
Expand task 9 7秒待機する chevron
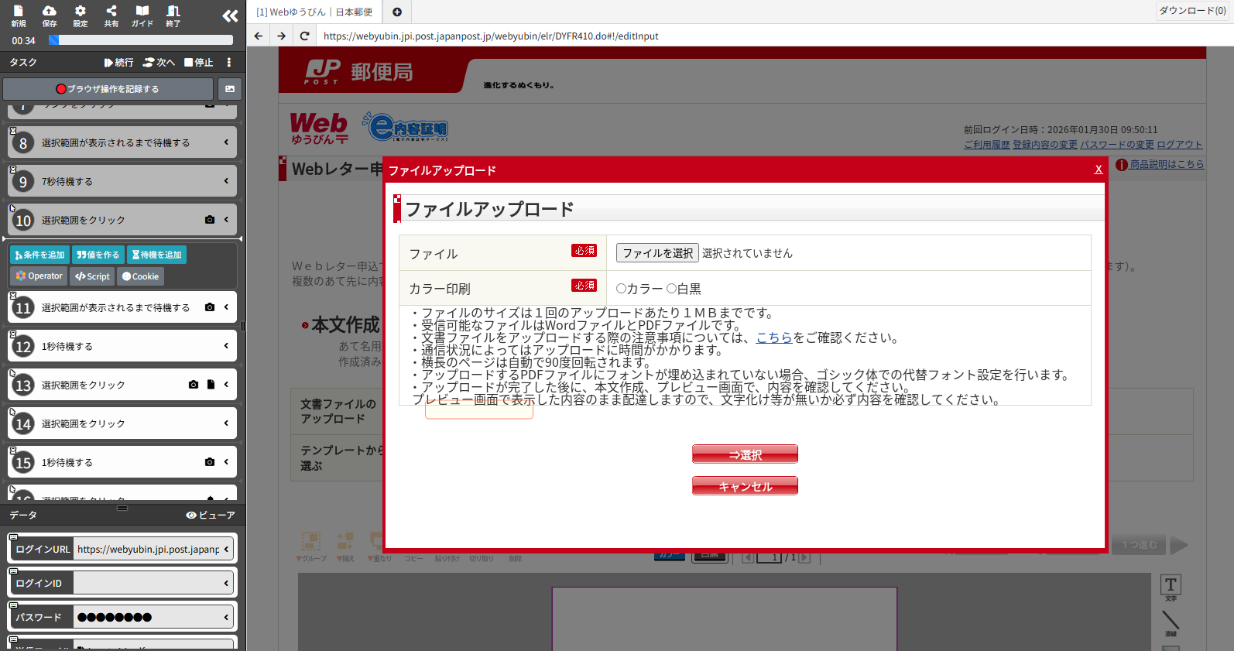226,181
